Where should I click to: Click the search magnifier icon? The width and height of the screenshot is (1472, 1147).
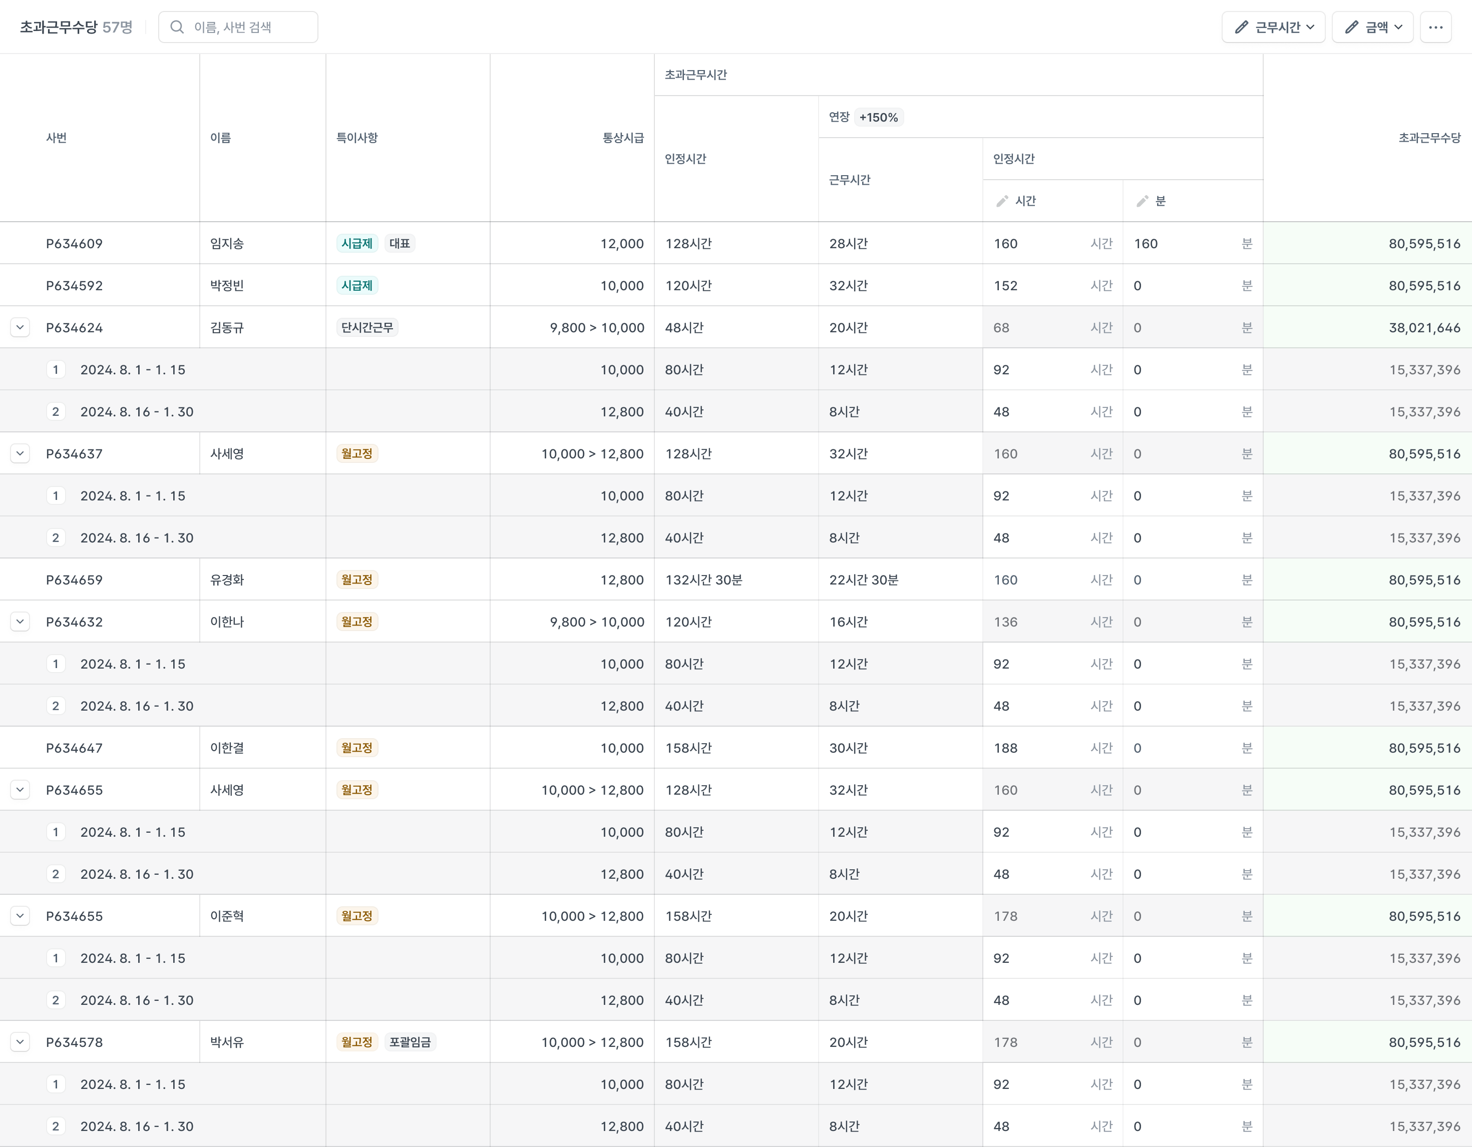click(177, 27)
